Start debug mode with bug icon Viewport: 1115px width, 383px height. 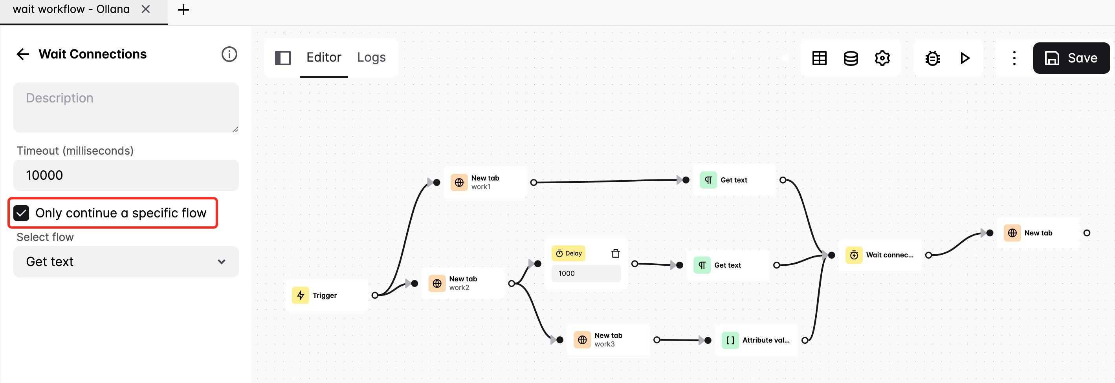(x=932, y=58)
